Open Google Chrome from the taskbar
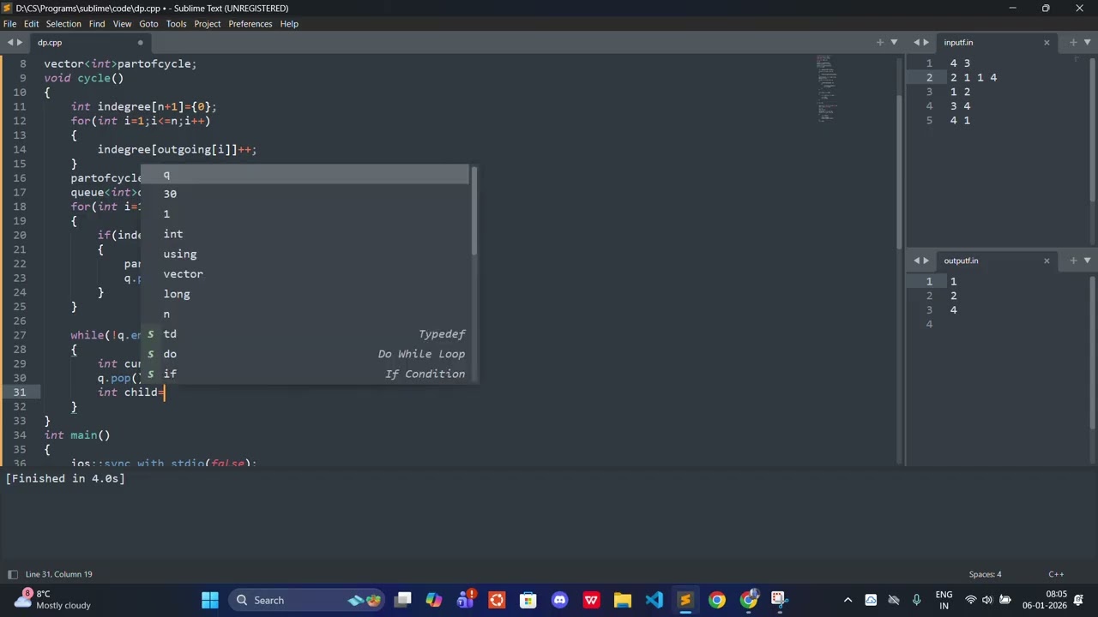Screen dimensions: 1098x617 [717, 600]
